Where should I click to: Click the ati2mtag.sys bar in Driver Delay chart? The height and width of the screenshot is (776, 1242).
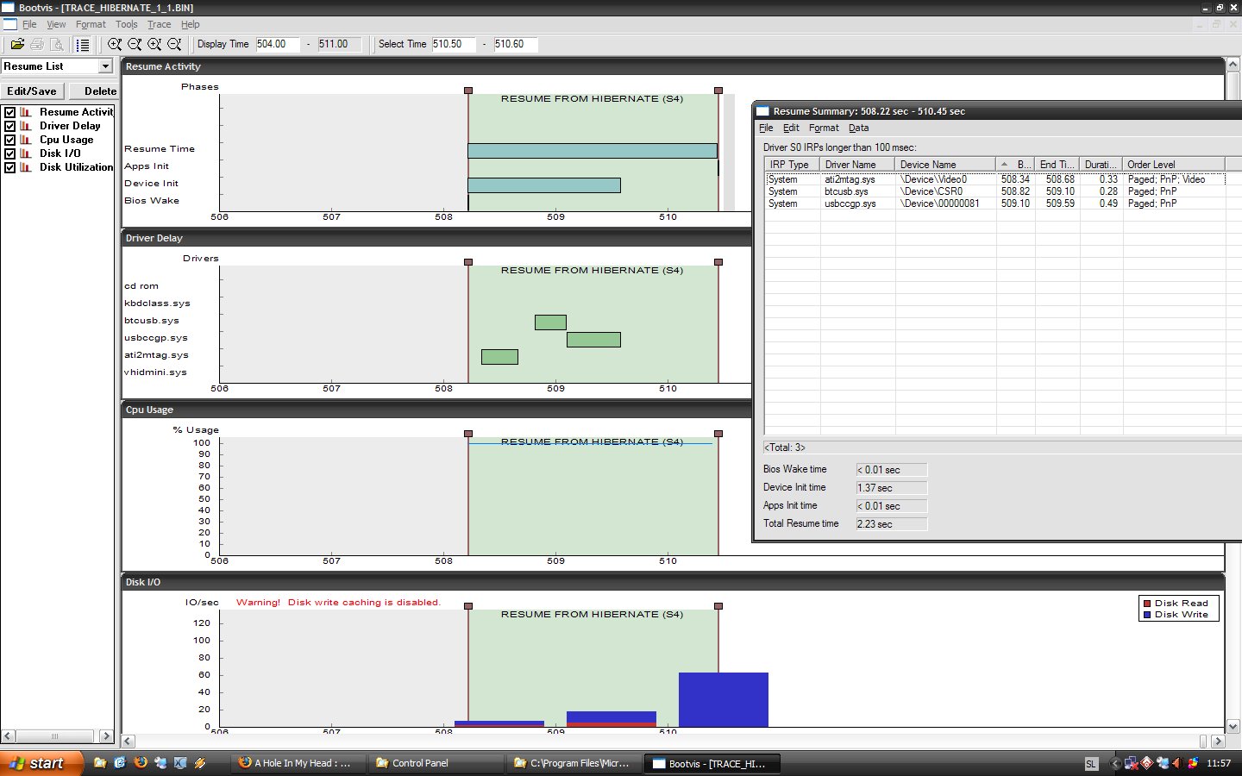pos(499,357)
